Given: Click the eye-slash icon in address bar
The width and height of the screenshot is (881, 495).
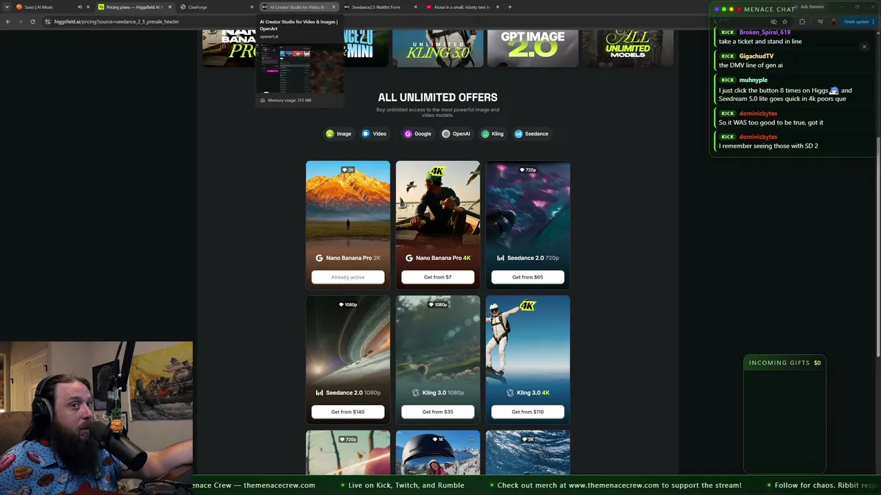Looking at the screenshot, I should [x=774, y=21].
